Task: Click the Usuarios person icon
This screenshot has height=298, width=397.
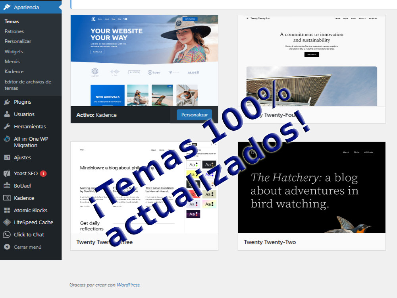Action: pyautogui.click(x=7, y=114)
